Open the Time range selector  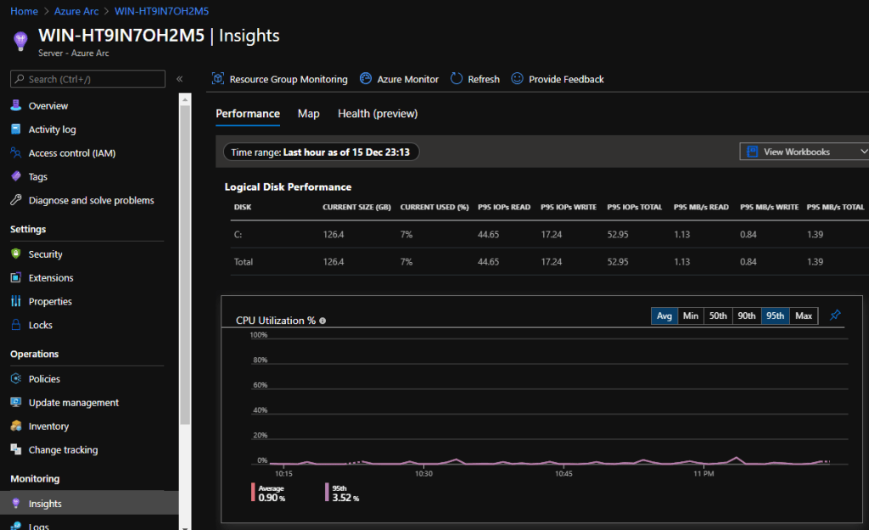(x=321, y=152)
